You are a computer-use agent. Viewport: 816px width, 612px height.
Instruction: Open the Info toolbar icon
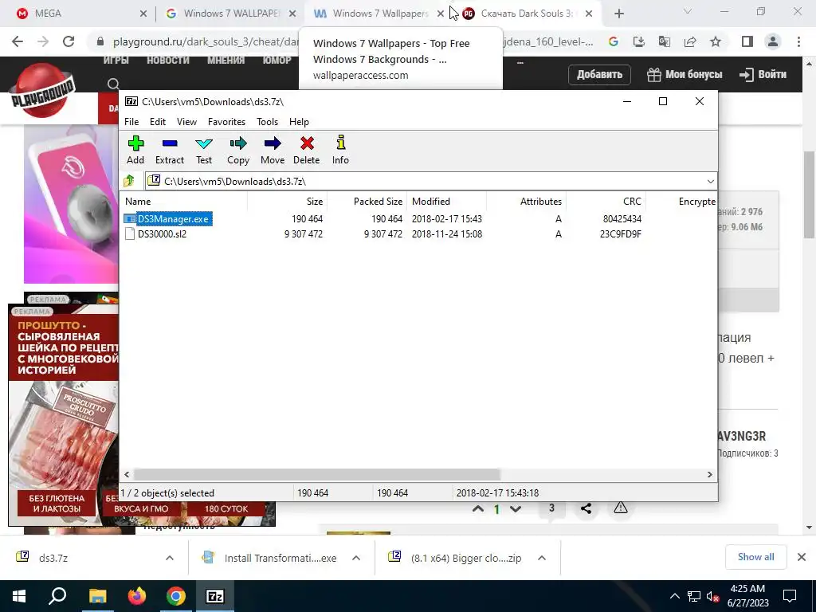[341, 150]
